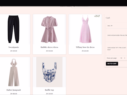
Task: Click the Rows per page label
Action: click(112, 58)
